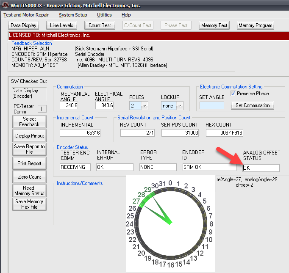
Task: Click the SW Checked Out label
Action: [29, 81]
